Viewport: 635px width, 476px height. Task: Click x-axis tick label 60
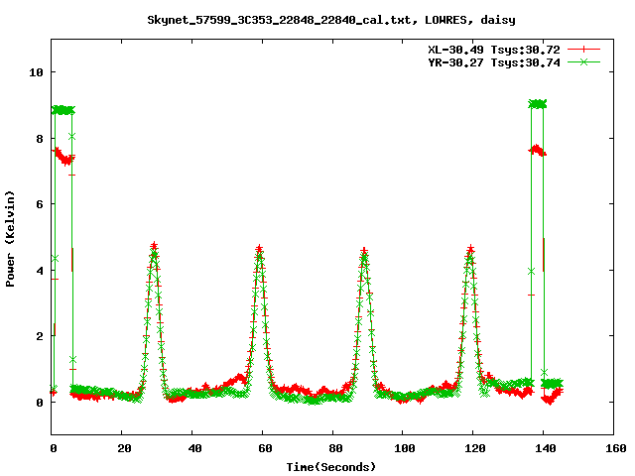pos(265,448)
